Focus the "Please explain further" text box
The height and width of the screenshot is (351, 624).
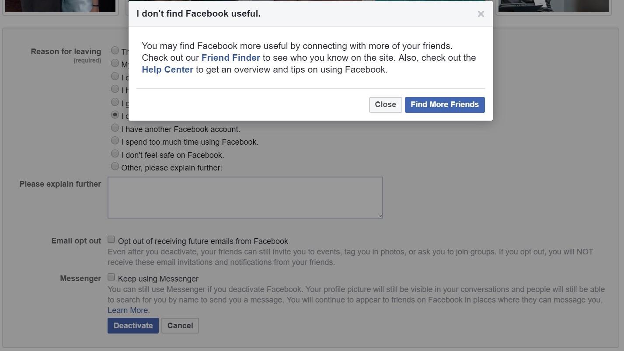click(x=245, y=197)
